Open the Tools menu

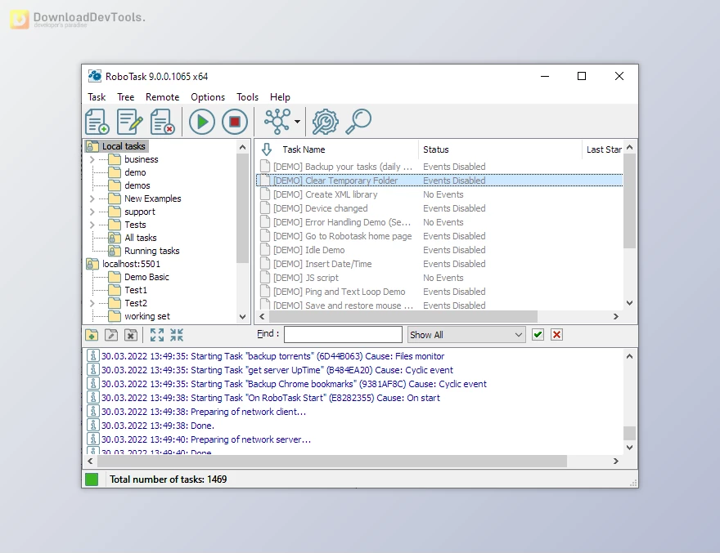[x=247, y=97]
